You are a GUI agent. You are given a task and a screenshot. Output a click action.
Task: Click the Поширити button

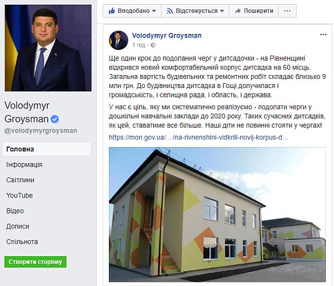click(x=254, y=11)
